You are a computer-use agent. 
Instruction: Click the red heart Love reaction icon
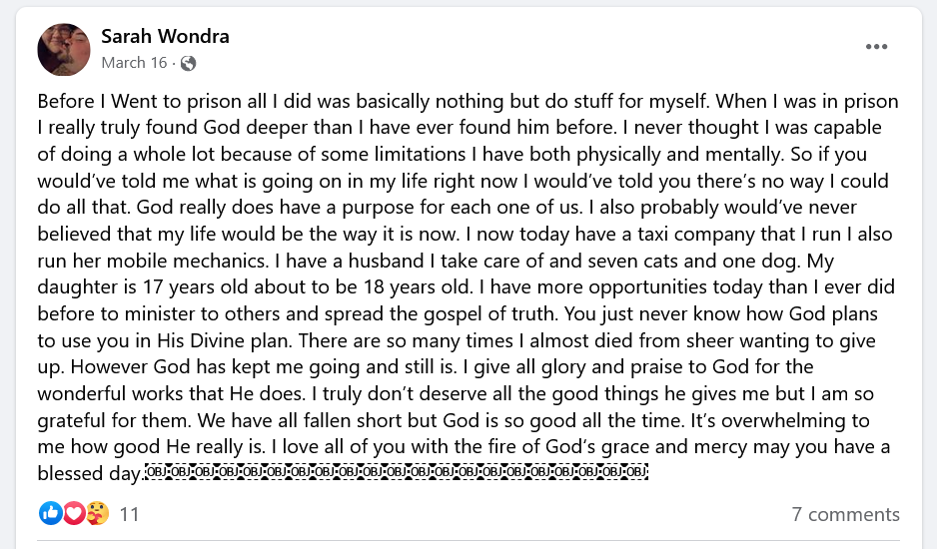pyautogui.click(x=73, y=514)
